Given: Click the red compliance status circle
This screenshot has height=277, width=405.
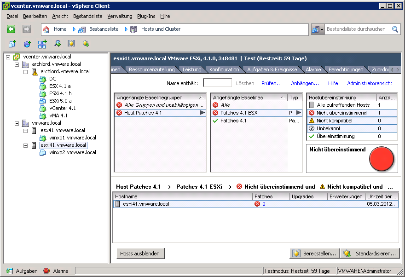Looking at the screenshot, I should point(382,159).
